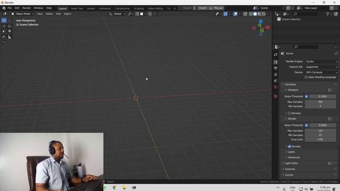The image size is (340, 191).
Task: Open Light Paths presets icon
Action: (330, 163)
